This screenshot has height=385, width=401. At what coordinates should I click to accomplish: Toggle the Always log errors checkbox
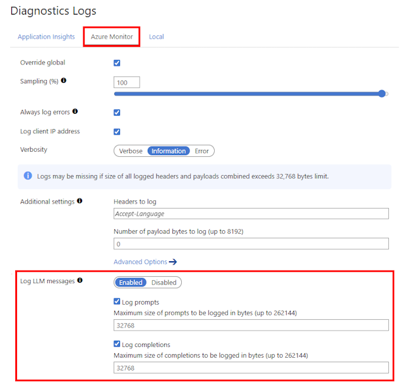[x=117, y=113]
